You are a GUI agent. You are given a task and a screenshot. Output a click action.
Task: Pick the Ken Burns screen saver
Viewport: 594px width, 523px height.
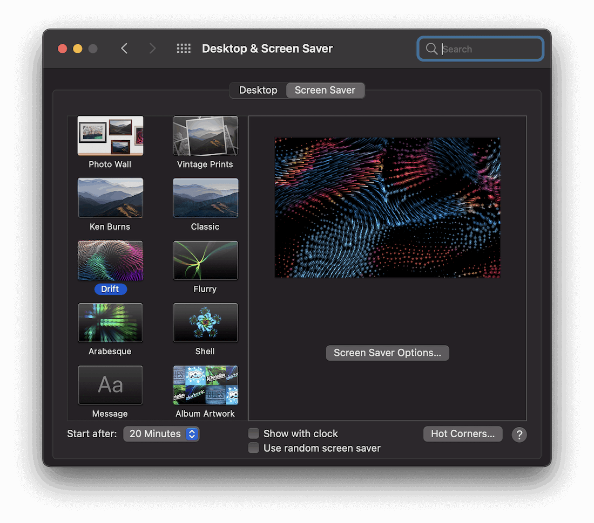(110, 198)
